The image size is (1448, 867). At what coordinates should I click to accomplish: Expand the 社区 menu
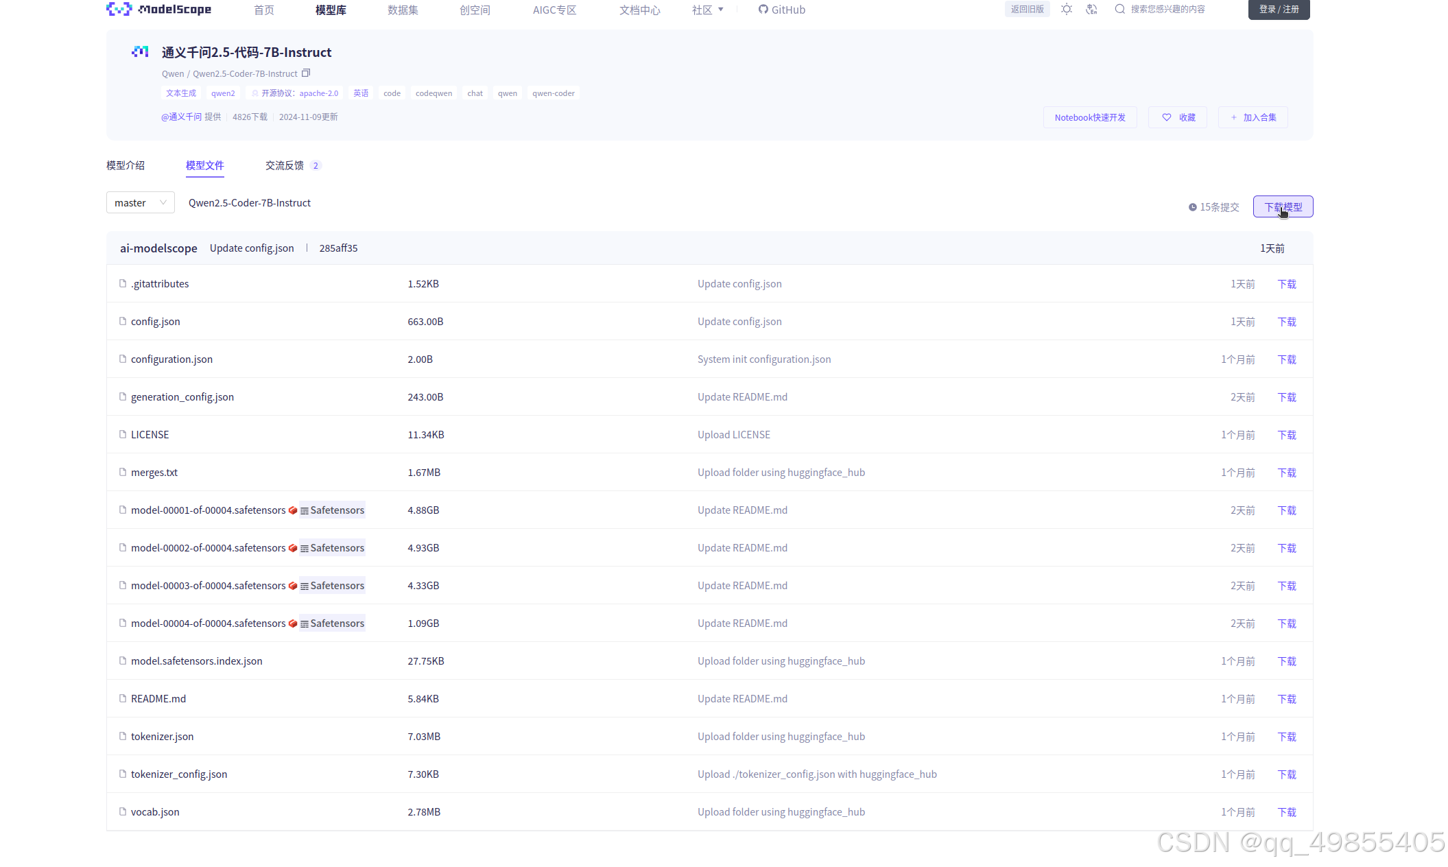(708, 10)
